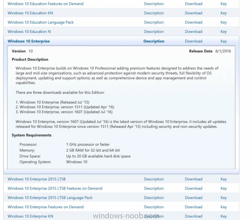Get Key for Education Features on Demand

224,4
